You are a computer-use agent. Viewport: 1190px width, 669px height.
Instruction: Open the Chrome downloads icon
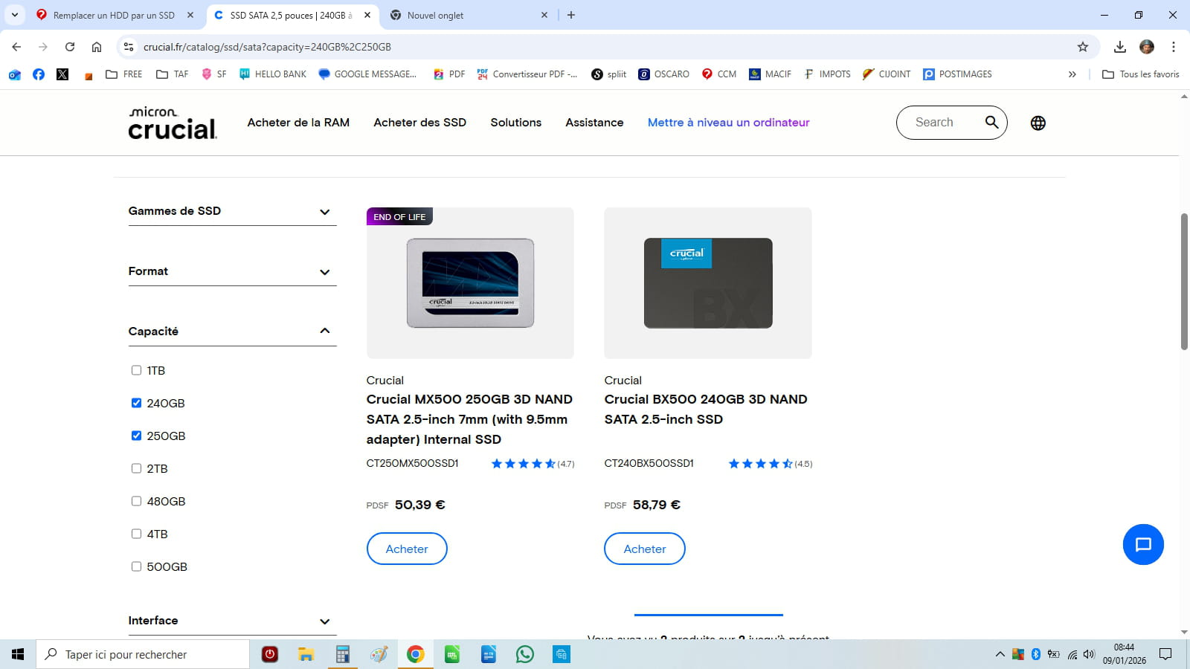pos(1120,47)
